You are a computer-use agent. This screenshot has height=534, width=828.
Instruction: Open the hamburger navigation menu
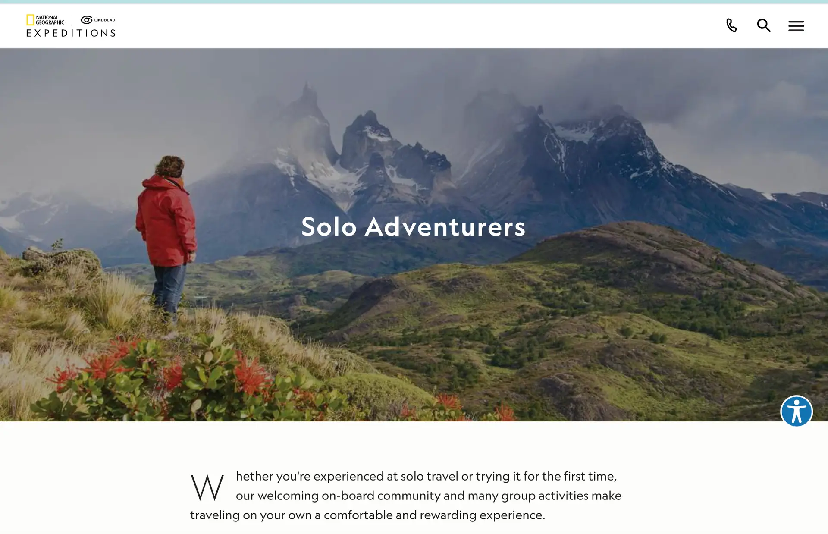point(796,26)
